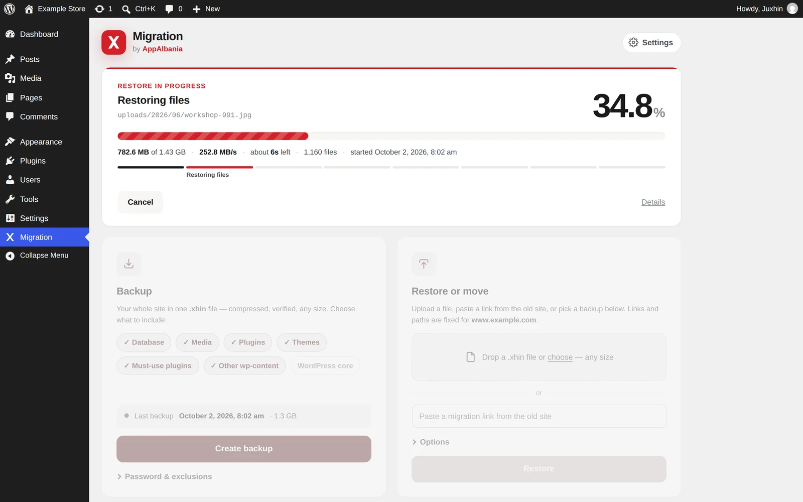Click the Restore button
This screenshot has width=803, height=502.
click(539, 469)
